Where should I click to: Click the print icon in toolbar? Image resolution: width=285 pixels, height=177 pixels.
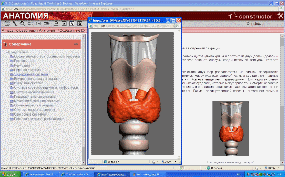56,24
